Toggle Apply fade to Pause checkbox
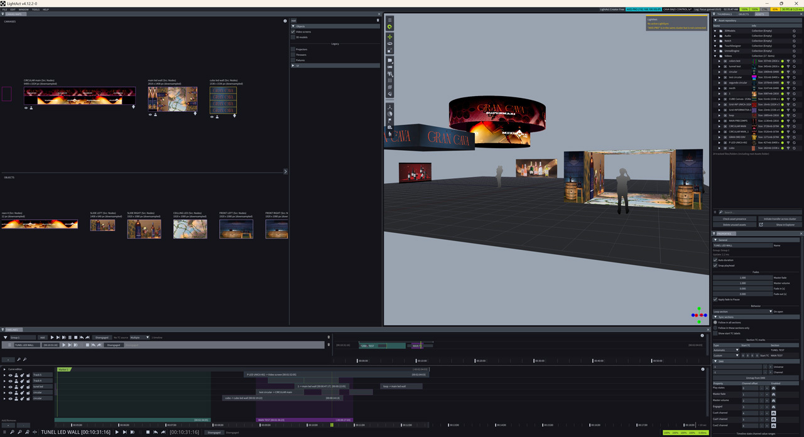The width and height of the screenshot is (804, 437). (715, 299)
